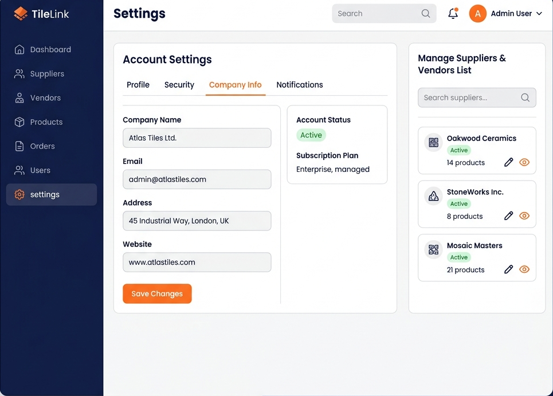
Task: Click the Subscription Plan label
Action: tap(327, 155)
